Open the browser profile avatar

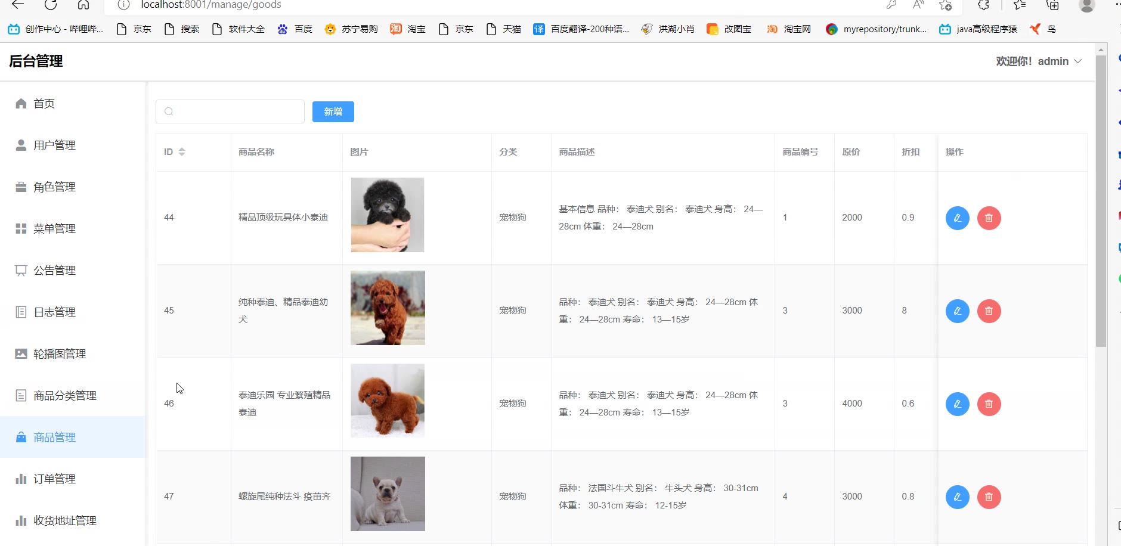click(1087, 5)
